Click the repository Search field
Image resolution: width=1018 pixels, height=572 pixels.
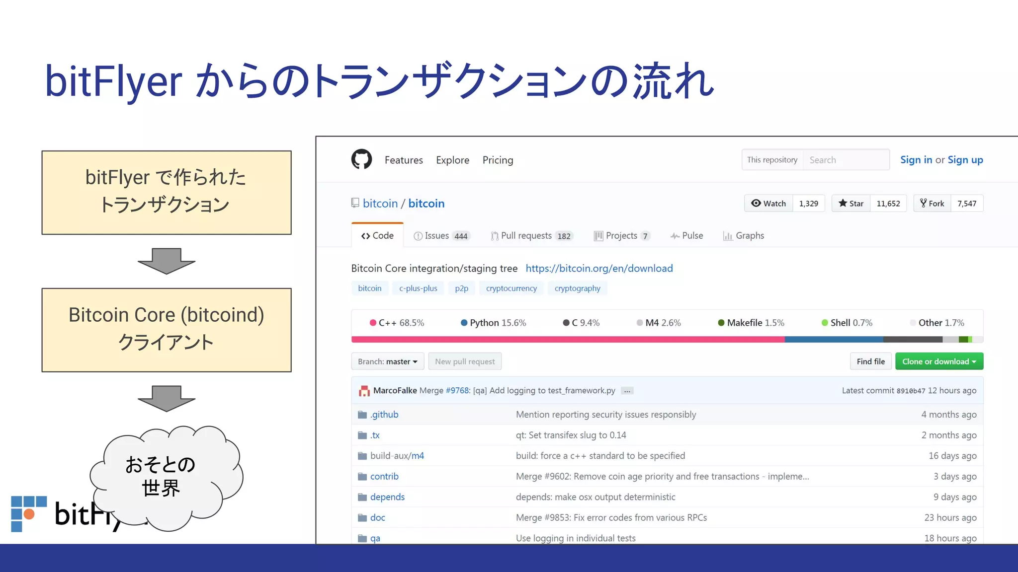(846, 160)
